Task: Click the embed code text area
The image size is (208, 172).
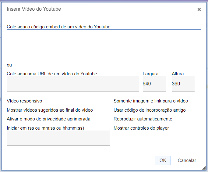Action: (104, 43)
